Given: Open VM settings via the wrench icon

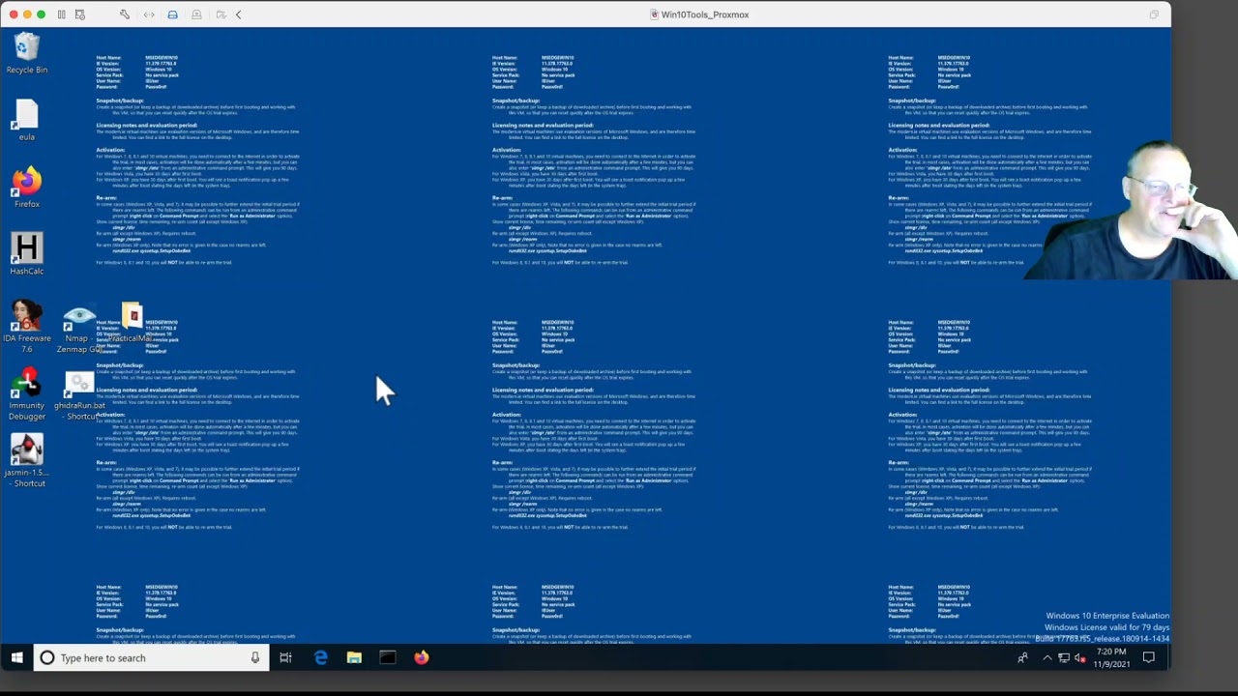Looking at the screenshot, I should 125,14.
